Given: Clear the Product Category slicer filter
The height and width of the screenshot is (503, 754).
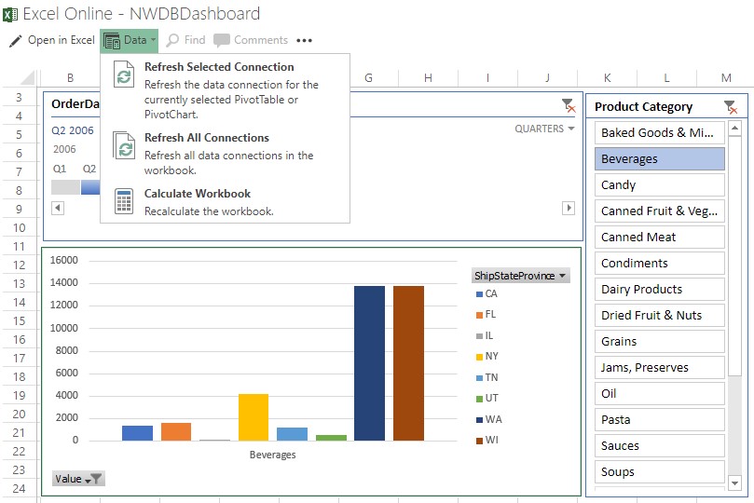Looking at the screenshot, I should [731, 107].
